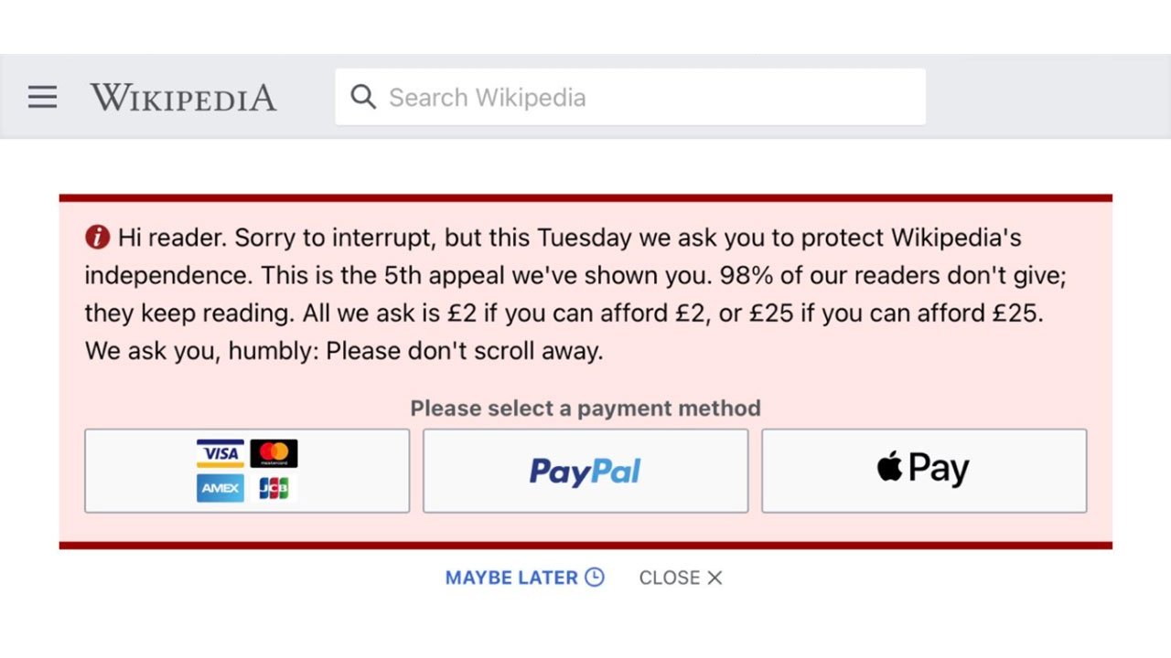Click the clock icon beside Maybe Later

coord(595,577)
